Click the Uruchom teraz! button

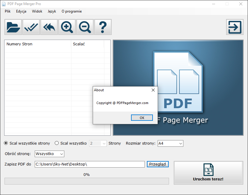coord(208,173)
